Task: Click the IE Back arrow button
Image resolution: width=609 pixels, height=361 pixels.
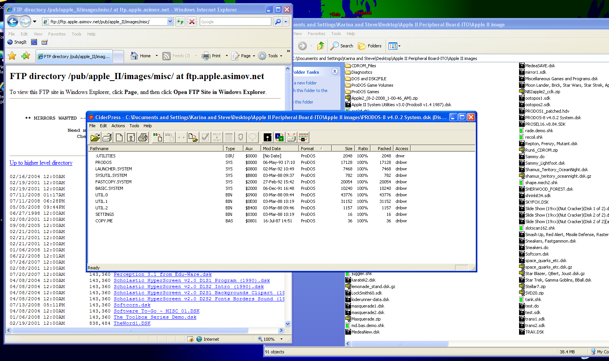Action: 13,21
